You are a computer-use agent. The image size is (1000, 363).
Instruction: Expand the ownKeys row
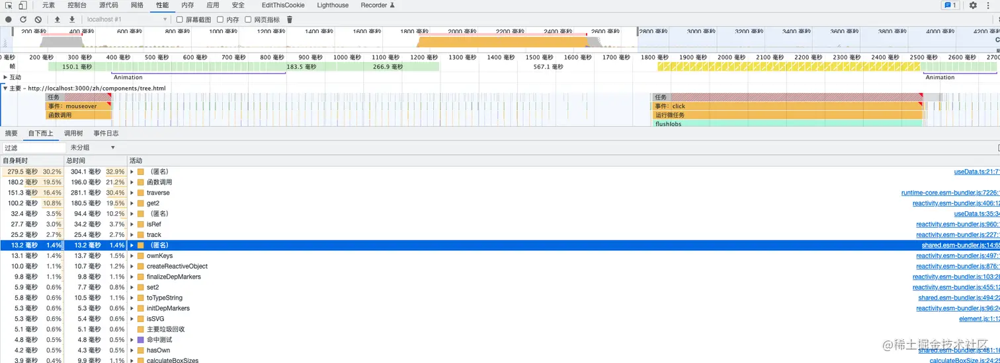coord(132,256)
